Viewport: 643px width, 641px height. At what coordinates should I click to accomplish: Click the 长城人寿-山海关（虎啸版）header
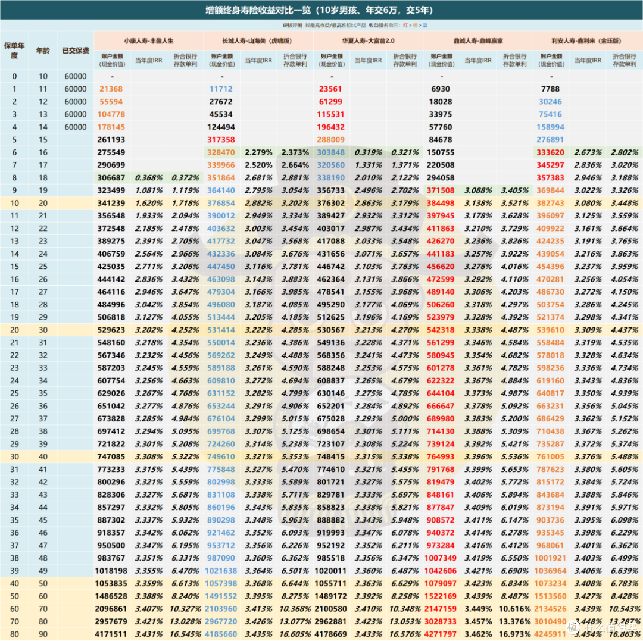258,41
